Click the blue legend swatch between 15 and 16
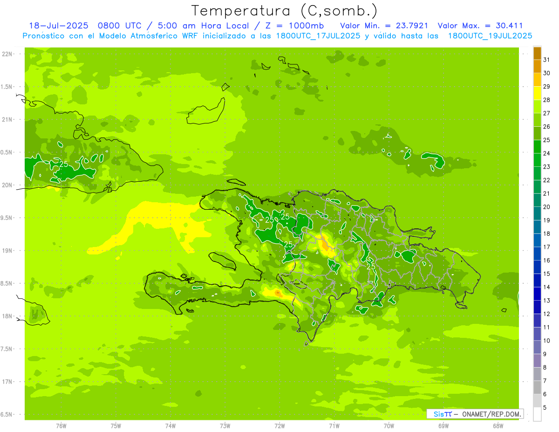The width and height of the screenshot is (559, 432). (x=537, y=267)
